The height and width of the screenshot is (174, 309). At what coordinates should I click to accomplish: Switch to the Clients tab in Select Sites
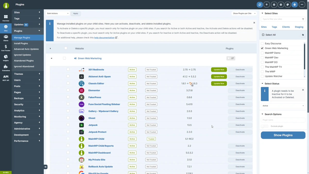pyautogui.click(x=286, y=27)
